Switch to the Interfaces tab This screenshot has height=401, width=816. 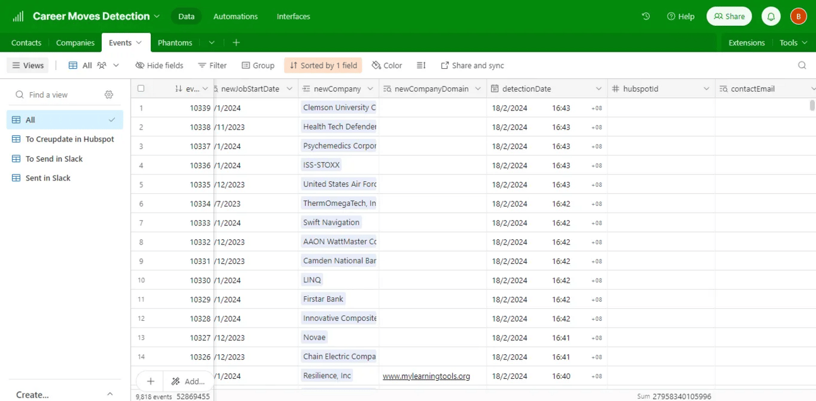[x=294, y=16]
